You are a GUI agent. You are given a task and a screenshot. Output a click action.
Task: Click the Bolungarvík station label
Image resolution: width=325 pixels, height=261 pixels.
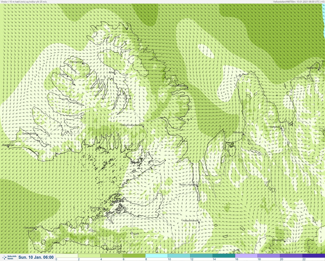click(x=76, y=62)
